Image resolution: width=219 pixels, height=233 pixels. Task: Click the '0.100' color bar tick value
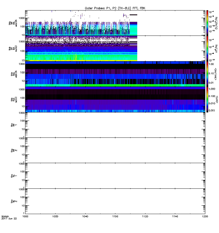pyautogui.click(x=212, y=96)
